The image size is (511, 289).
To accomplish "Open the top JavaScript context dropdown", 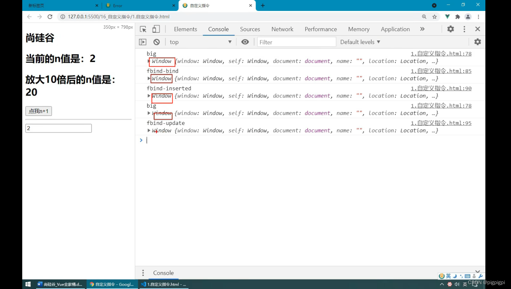I will (x=200, y=42).
